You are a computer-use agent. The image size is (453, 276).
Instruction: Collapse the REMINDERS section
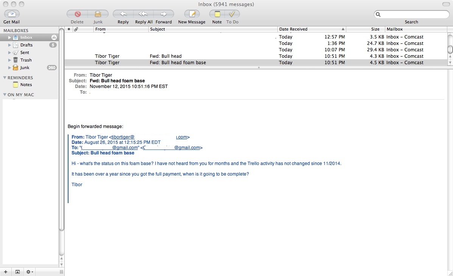point(5,78)
